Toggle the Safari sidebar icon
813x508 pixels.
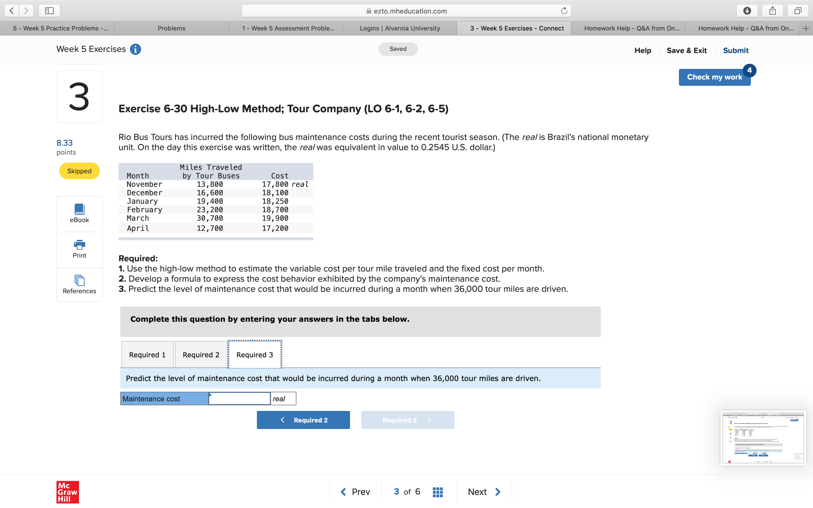(49, 10)
